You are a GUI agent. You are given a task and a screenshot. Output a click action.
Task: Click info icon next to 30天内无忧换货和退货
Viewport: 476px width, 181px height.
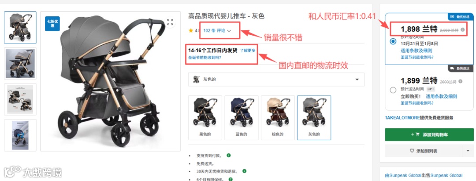(244, 171)
